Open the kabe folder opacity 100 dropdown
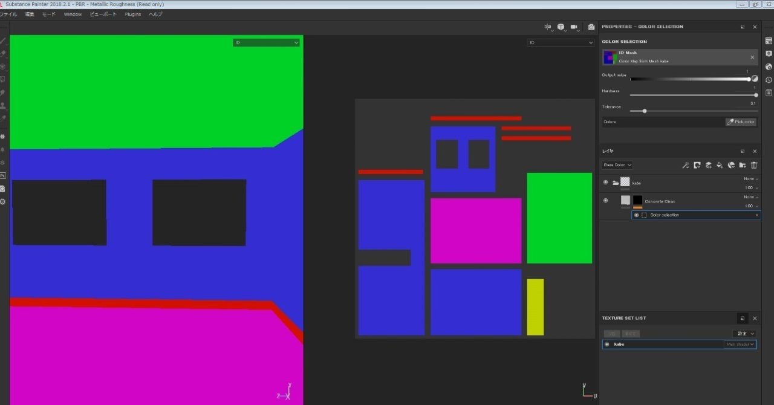The image size is (774, 405). click(750, 187)
